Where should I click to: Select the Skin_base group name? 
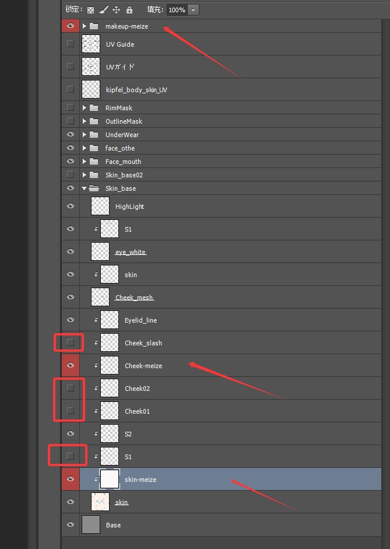121,188
